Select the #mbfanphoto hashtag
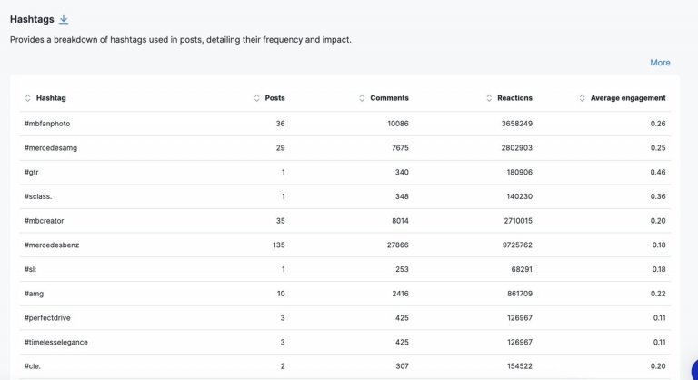Viewport: 698px width, 380px height. [46, 124]
